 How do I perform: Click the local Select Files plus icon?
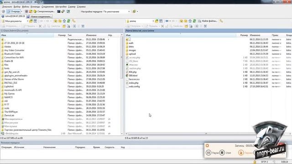tap(74, 26)
